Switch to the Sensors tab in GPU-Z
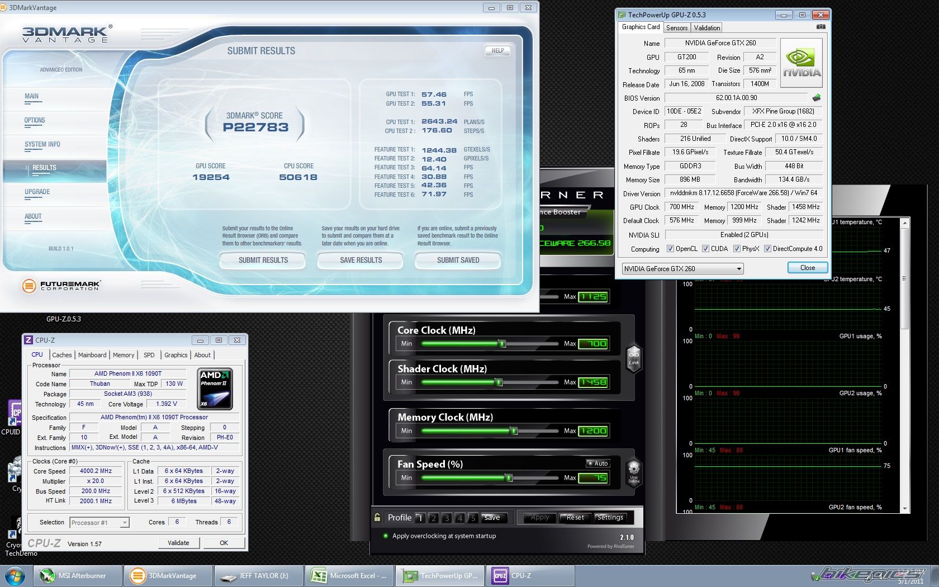939x587 pixels. click(x=677, y=28)
